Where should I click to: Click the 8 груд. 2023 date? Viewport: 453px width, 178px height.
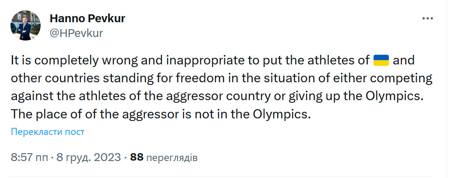pos(90,157)
